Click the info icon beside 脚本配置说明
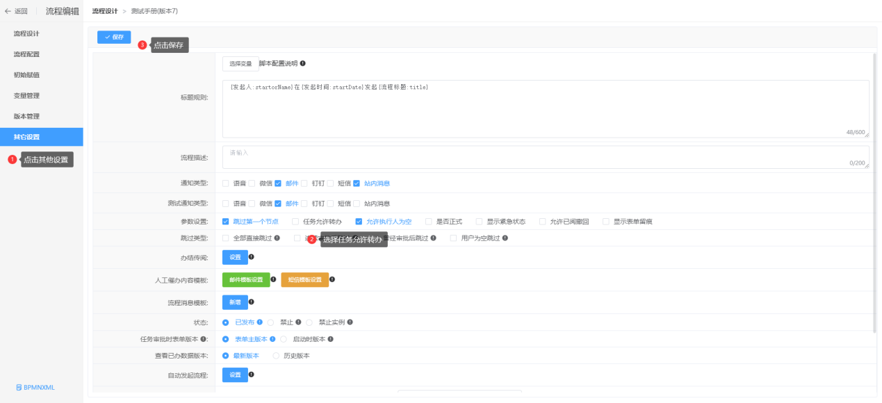The image size is (882, 403). click(302, 63)
